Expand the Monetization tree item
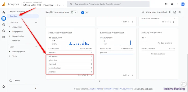This screenshot has width=188, height=92. [10, 36]
